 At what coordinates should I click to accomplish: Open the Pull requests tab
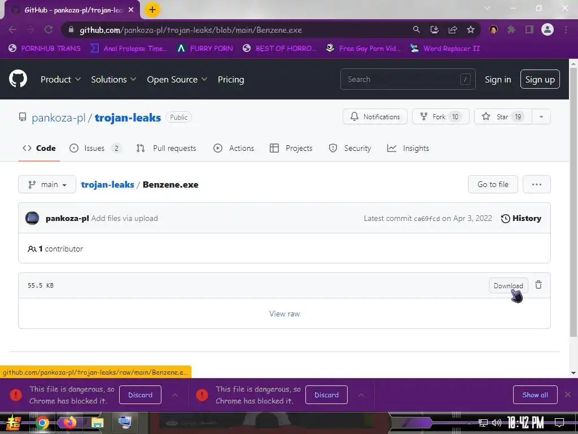(x=167, y=148)
